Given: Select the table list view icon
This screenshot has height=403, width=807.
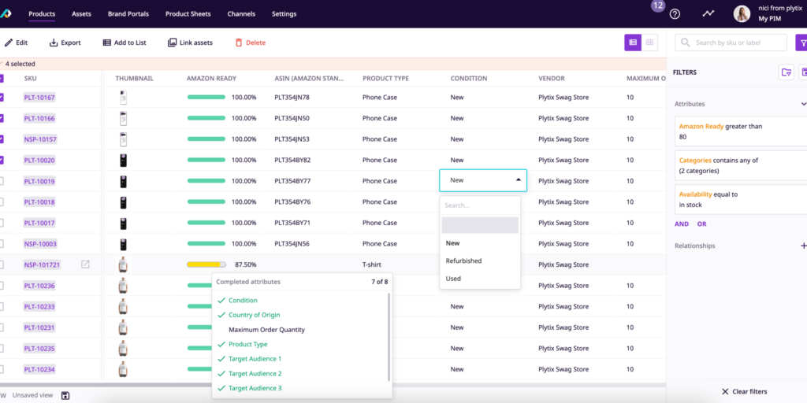Looking at the screenshot, I should click(632, 43).
